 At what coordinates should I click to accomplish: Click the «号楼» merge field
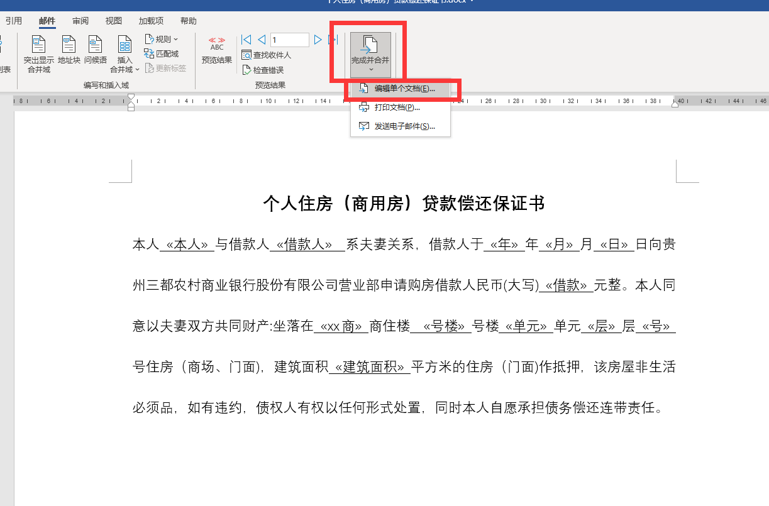coord(445,327)
